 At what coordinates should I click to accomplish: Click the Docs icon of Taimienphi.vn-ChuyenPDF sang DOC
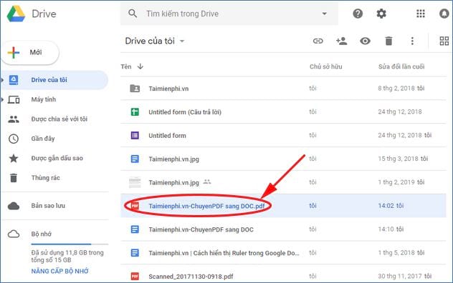pos(135,229)
